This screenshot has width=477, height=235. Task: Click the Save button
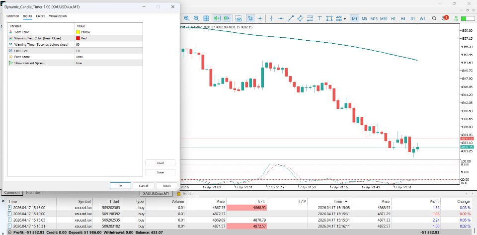[160, 172]
